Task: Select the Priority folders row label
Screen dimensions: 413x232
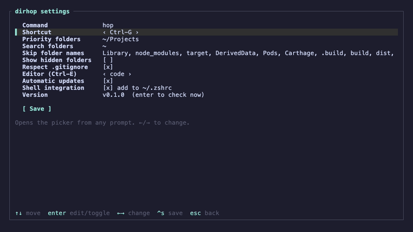Action: point(51,39)
